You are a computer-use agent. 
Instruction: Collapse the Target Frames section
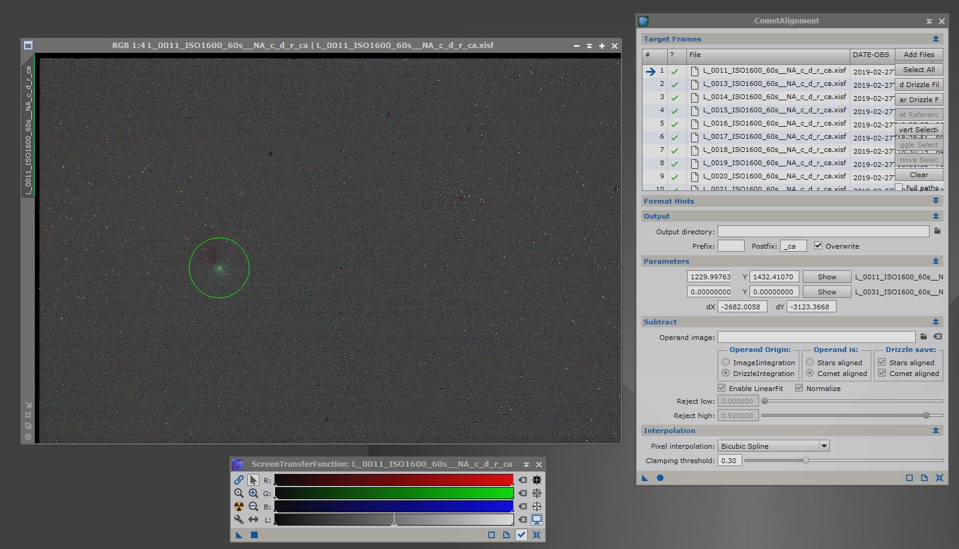(935, 39)
